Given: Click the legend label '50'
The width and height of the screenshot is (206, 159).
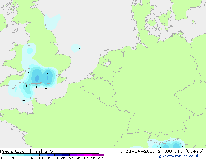Looking at the screenshot, I should [100, 158].
